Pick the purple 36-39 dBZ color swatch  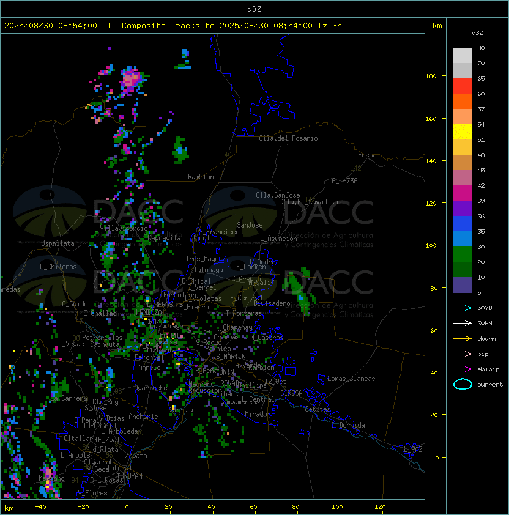click(463, 208)
